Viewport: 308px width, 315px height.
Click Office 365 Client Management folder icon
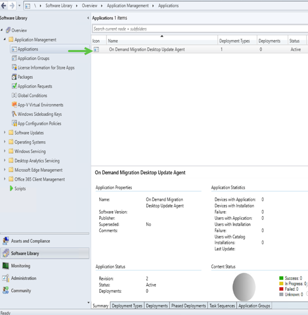click(x=11, y=179)
